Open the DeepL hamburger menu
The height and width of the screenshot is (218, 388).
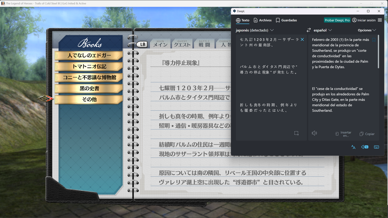click(x=380, y=20)
